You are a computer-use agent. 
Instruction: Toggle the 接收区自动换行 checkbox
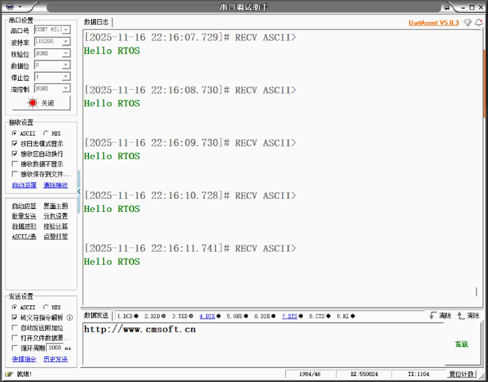pyautogui.click(x=14, y=154)
